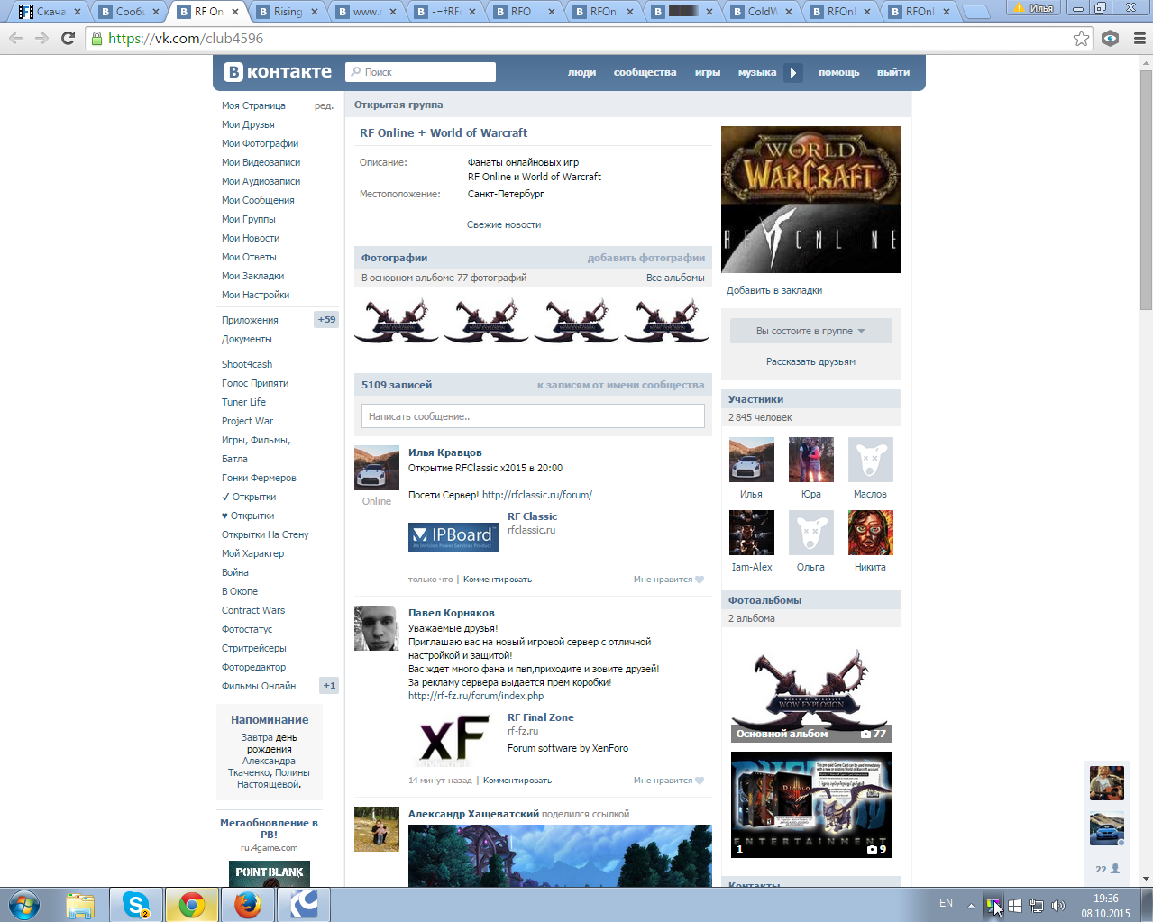The width and height of the screenshot is (1153, 922).
Task: Click the World of Warcraft group avatar
Action: click(x=811, y=199)
